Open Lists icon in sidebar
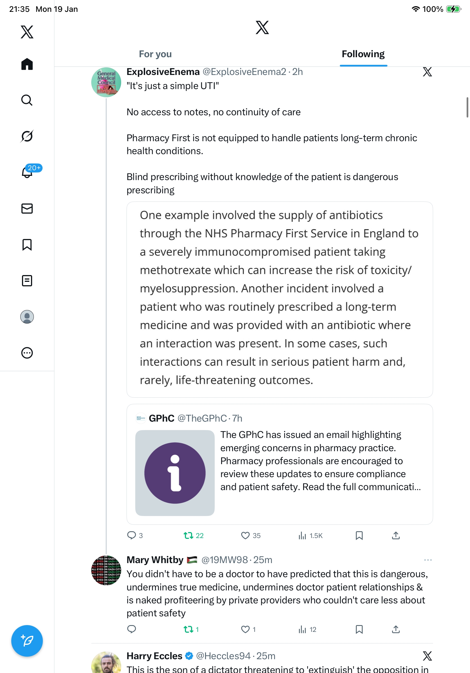Image resolution: width=470 pixels, height=673 pixels. click(27, 281)
